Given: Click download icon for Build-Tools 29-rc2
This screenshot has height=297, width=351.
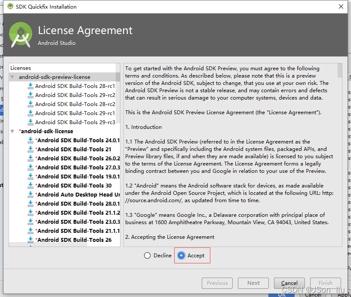Looking at the screenshot, I should 30,95.
